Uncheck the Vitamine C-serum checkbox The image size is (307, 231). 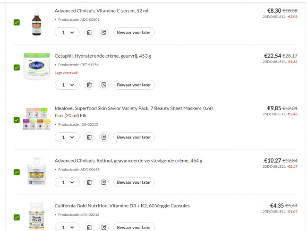tap(17, 22)
